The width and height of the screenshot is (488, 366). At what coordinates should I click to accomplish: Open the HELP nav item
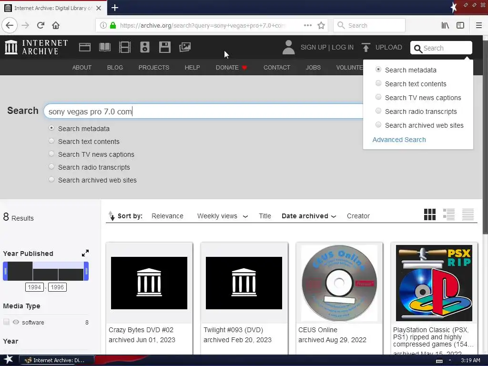click(x=193, y=68)
